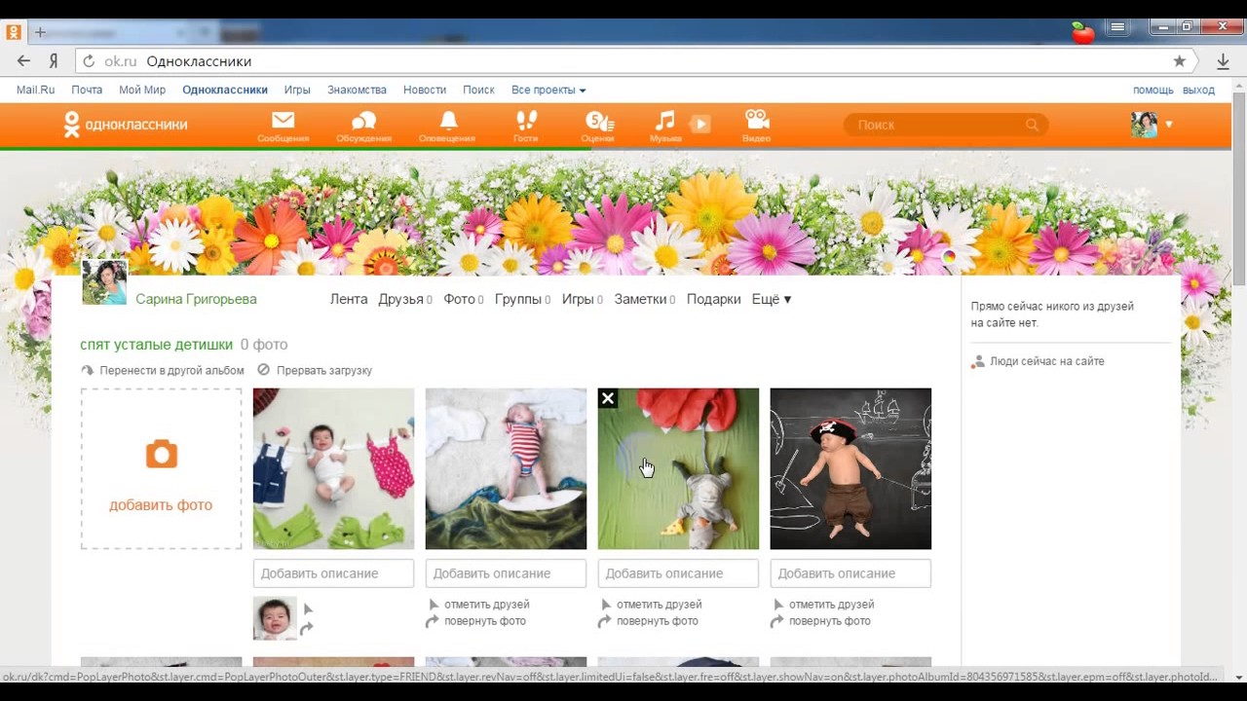The height and width of the screenshot is (701, 1247).
Task: Open the Подарки tab
Action: pos(714,299)
